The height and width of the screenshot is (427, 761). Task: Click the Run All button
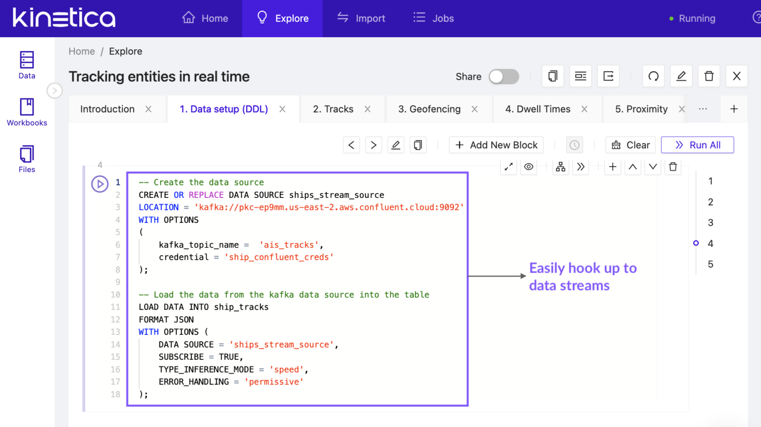pyautogui.click(x=697, y=144)
